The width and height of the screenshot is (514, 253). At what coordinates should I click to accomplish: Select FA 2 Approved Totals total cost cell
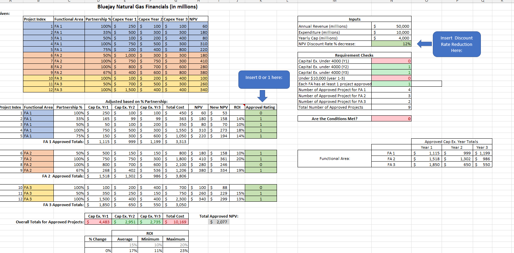176,176
